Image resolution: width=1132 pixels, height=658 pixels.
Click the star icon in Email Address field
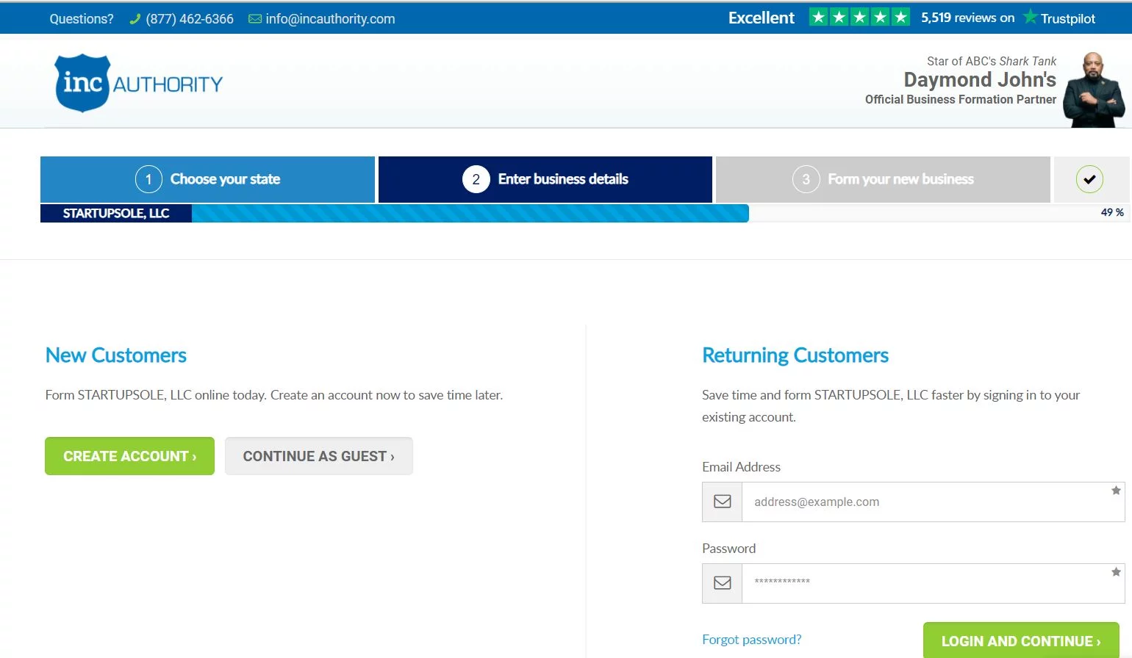click(x=1116, y=491)
